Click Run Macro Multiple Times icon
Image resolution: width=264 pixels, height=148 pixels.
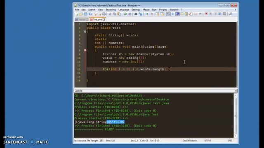pyautogui.click(x=220, y=14)
